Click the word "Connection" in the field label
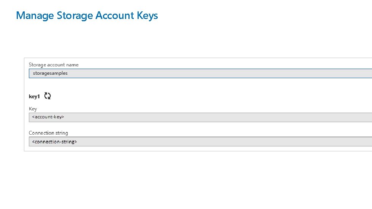 coord(41,133)
